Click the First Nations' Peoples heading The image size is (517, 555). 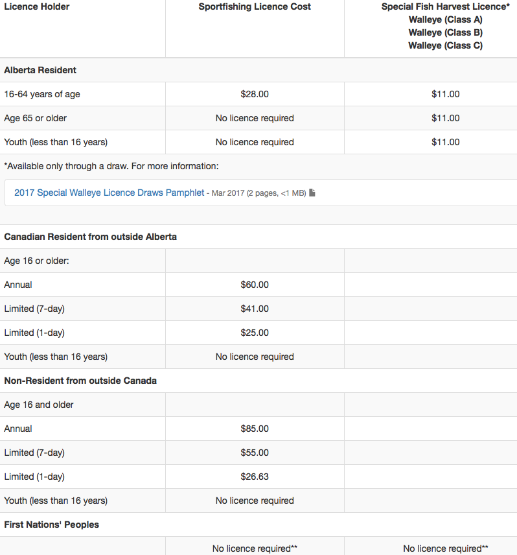(52, 525)
